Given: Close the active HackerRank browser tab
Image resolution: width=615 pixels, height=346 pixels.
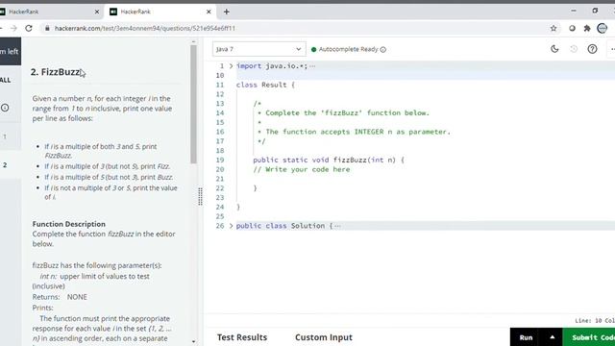Looking at the screenshot, I should (209, 12).
